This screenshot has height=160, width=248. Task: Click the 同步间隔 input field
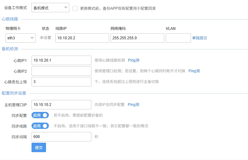(61, 137)
